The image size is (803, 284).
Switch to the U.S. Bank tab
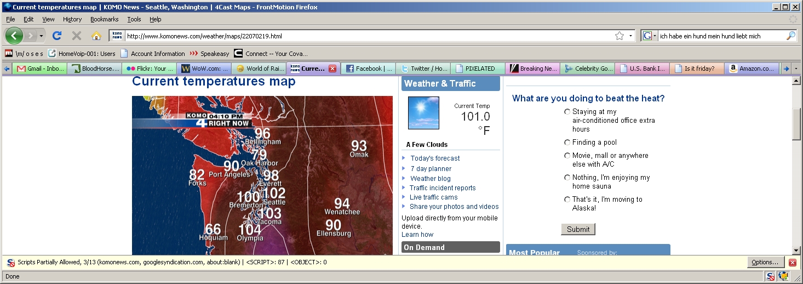tap(643, 69)
